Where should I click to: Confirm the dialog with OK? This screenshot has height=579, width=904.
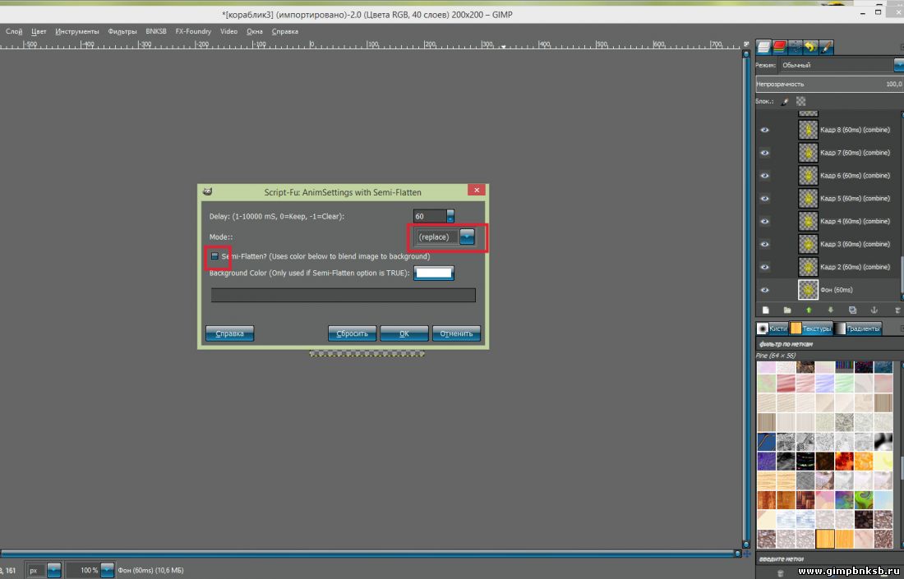tap(404, 333)
